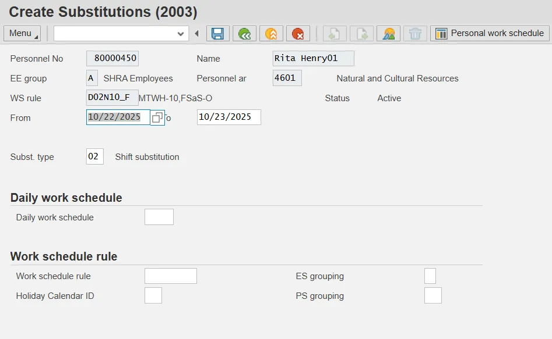Open the Menu dropdown button
The height and width of the screenshot is (339, 552).
point(22,33)
